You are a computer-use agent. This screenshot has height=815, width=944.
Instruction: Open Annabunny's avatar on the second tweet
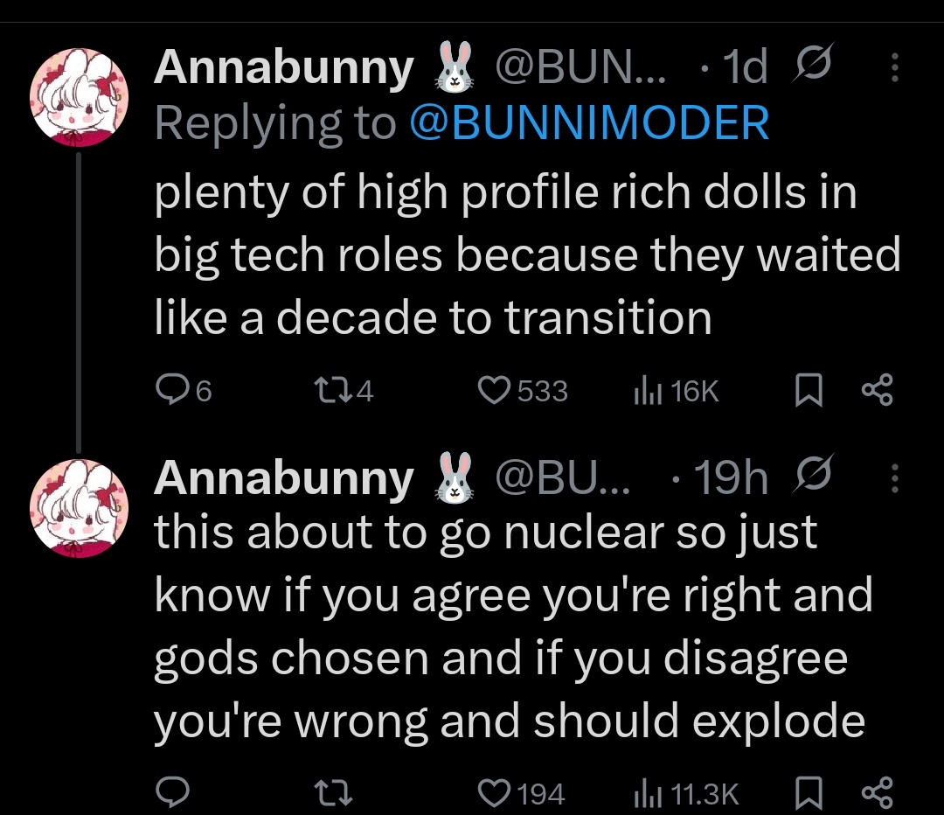[80, 506]
